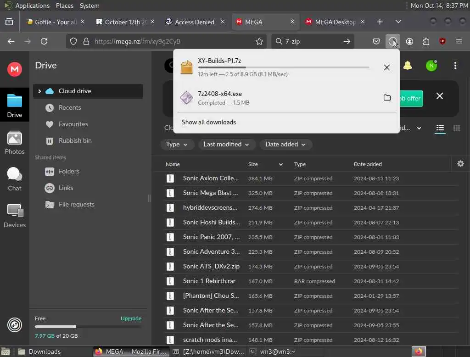470x357 pixels.
Task: Open the Drive section in sidebar
Action: pos(14,105)
